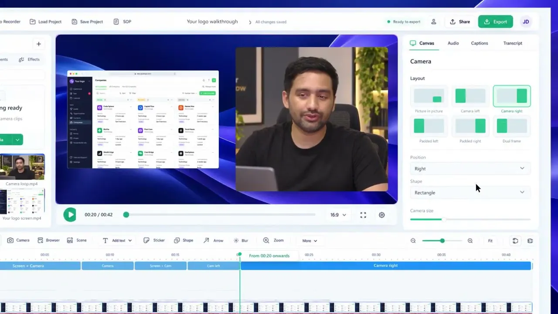558x314 pixels.
Task: Click the Sticker tool
Action: pyautogui.click(x=154, y=240)
